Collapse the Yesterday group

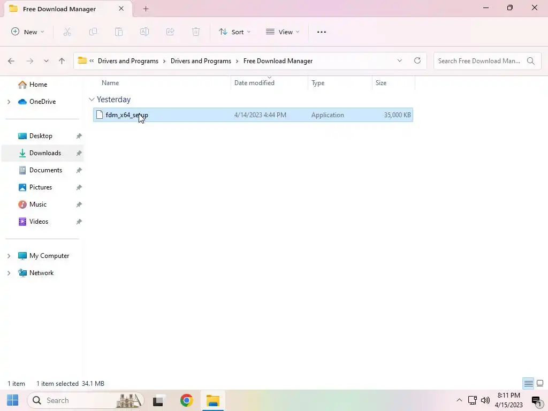tap(92, 100)
